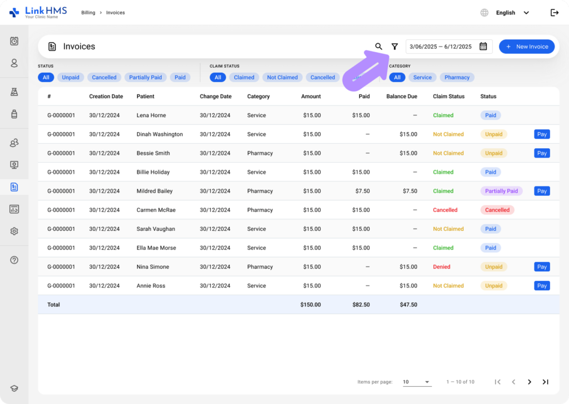Viewport: 569px width, 404px height.
Task: Select Ella Mae Morse patient name
Action: (x=156, y=248)
